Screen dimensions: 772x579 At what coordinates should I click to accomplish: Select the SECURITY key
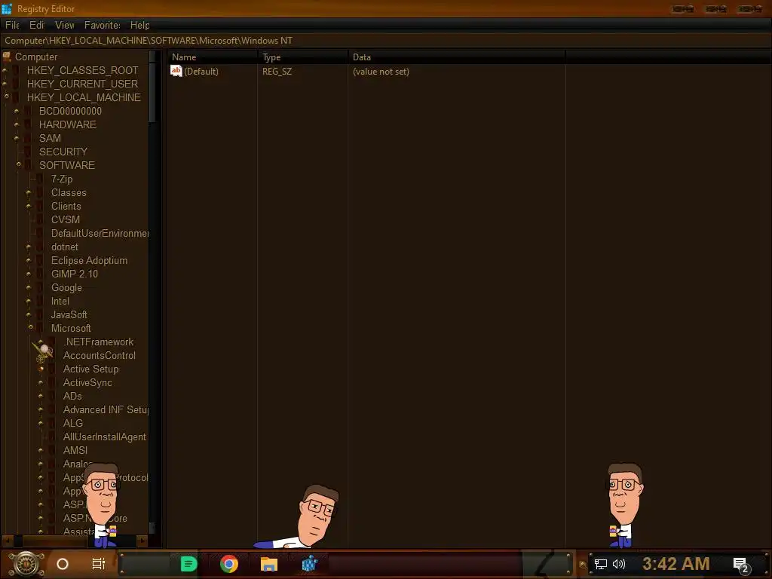(63, 152)
